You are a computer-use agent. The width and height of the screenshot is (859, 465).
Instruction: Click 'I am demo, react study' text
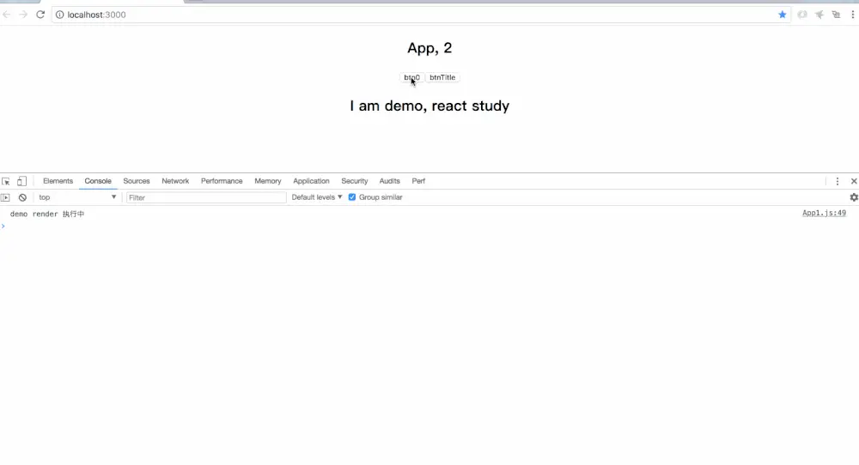click(x=429, y=106)
